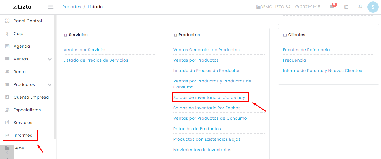This screenshot has height=159, width=381.
Task: Click the Reportes breadcrumb link
Action: coord(72,7)
